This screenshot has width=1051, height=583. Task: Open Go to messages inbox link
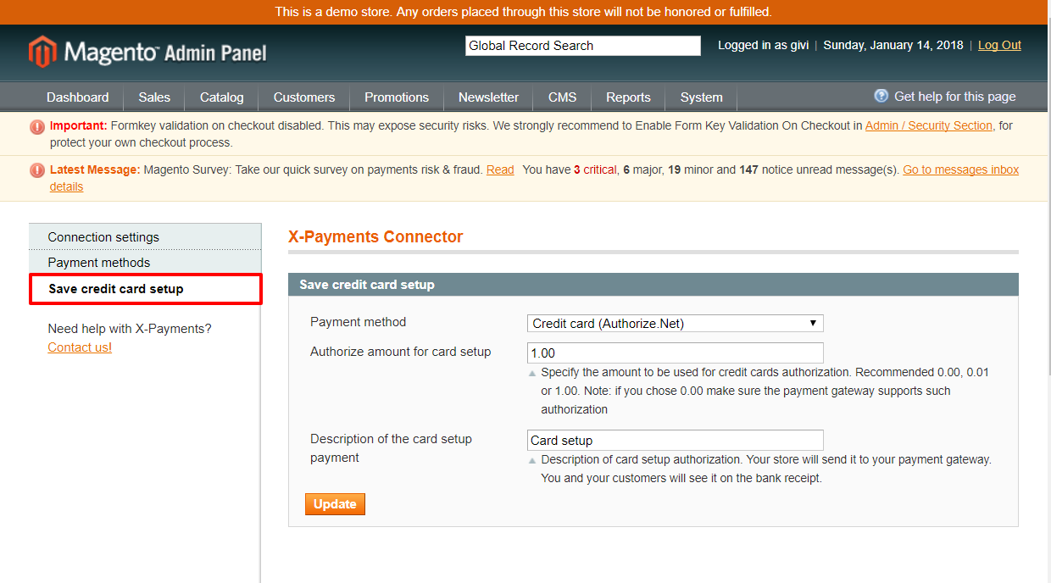pyautogui.click(x=960, y=169)
